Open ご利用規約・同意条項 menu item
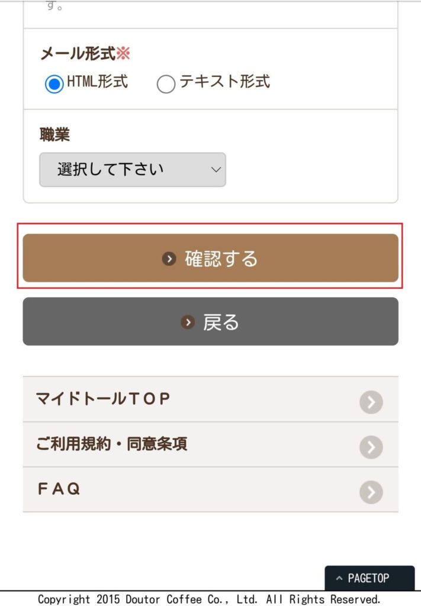This screenshot has width=421, height=606. click(x=211, y=444)
